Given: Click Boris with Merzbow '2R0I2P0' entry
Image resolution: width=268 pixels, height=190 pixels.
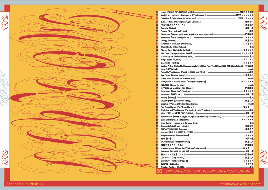Looking at the screenshot, I should click(205, 120).
